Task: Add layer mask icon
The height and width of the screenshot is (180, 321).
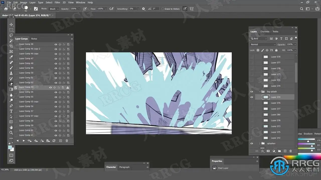Action: (268, 151)
